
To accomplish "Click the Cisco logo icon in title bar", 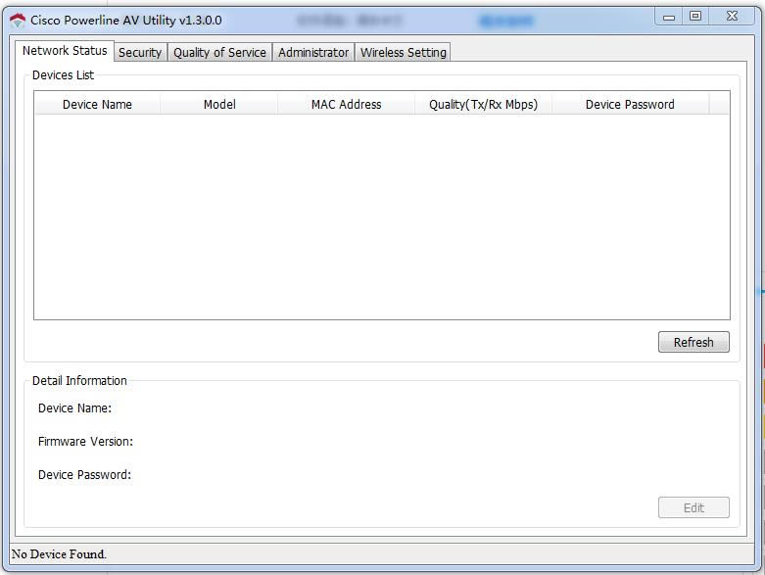I will click(18, 20).
